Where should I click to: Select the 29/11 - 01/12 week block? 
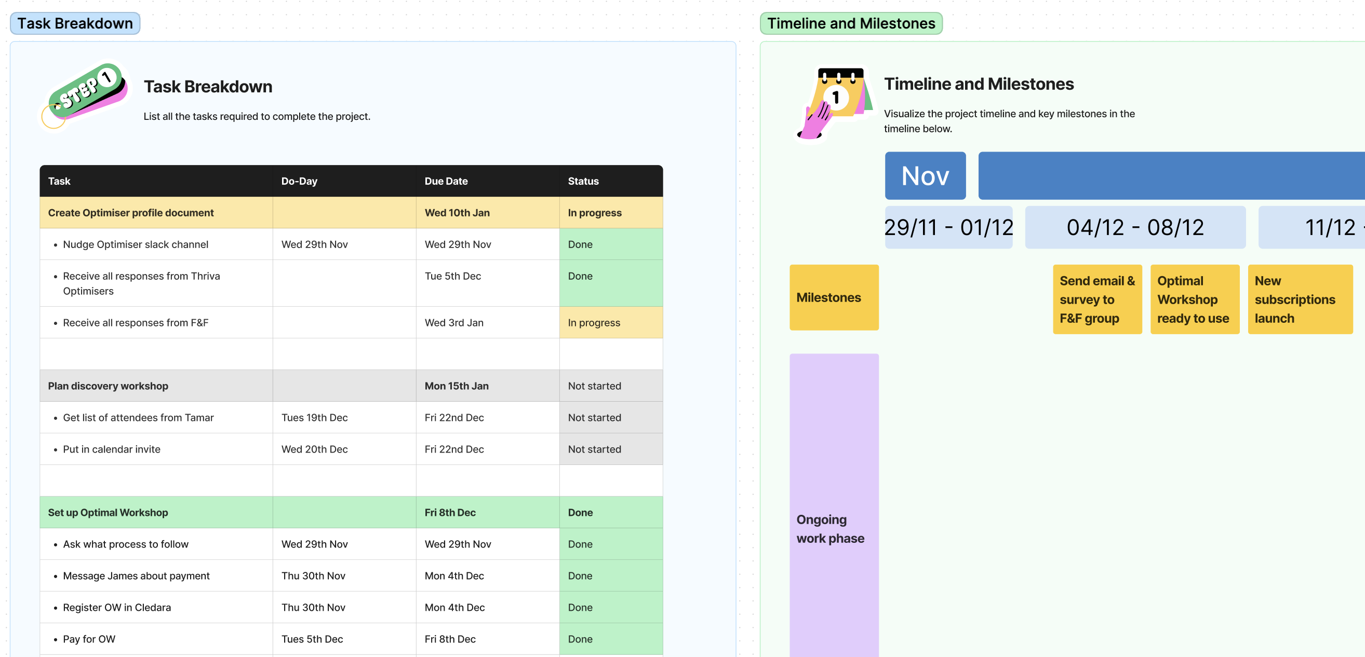tap(948, 228)
